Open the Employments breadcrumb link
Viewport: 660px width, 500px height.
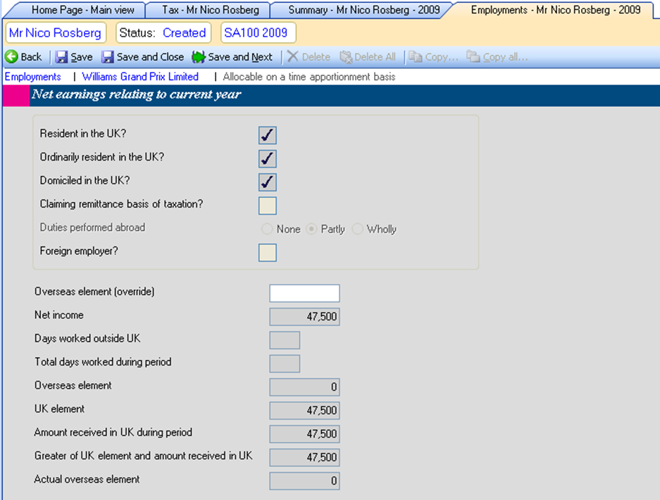(33, 77)
